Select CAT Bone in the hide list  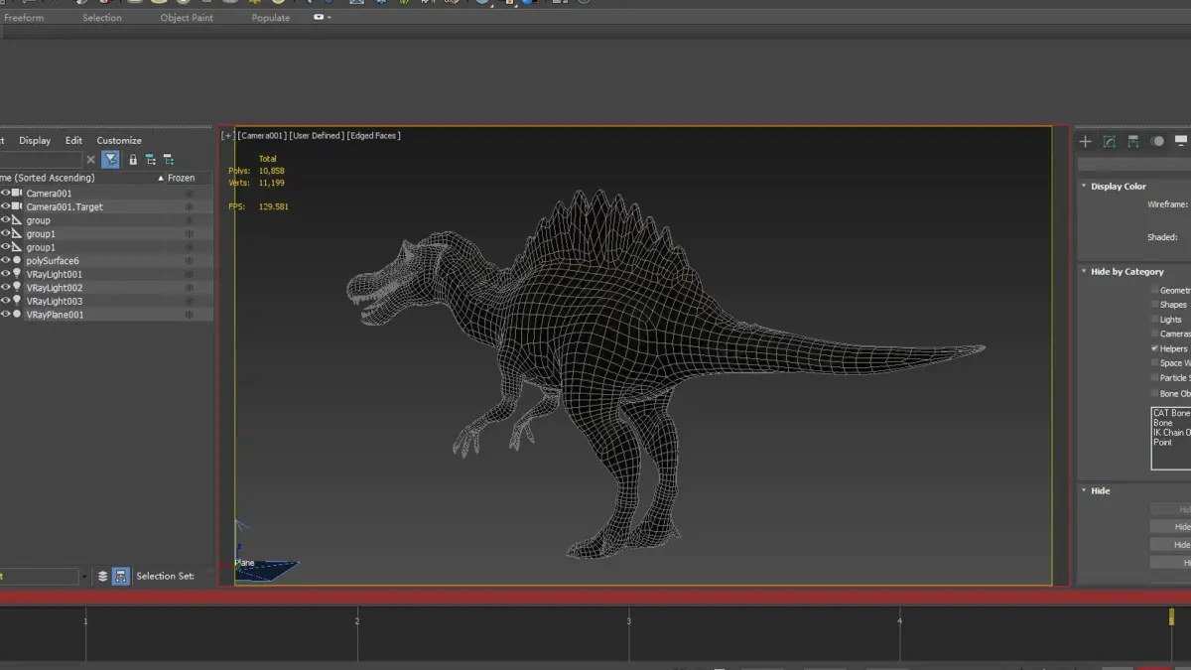pyautogui.click(x=1171, y=413)
